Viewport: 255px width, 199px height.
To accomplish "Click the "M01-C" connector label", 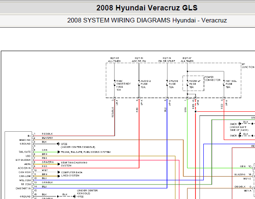I will pos(247,179).
